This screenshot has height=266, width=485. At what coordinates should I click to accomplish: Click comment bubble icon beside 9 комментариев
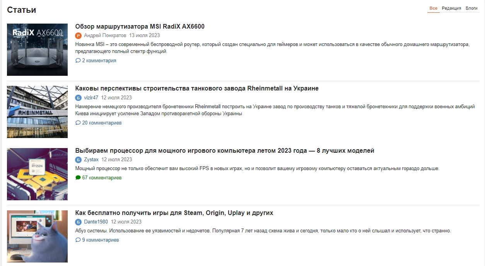[78, 240]
